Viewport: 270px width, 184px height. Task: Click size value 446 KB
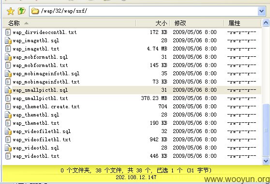point(159,156)
